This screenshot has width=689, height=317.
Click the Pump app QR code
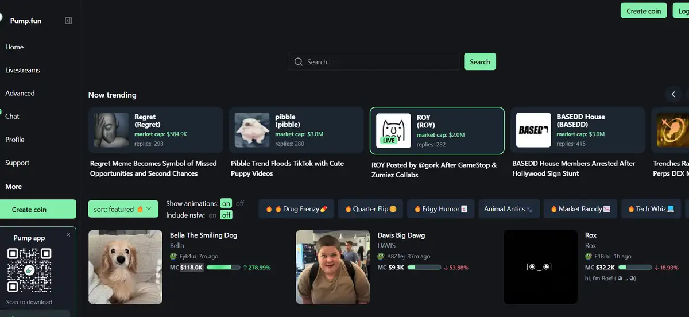(29, 269)
